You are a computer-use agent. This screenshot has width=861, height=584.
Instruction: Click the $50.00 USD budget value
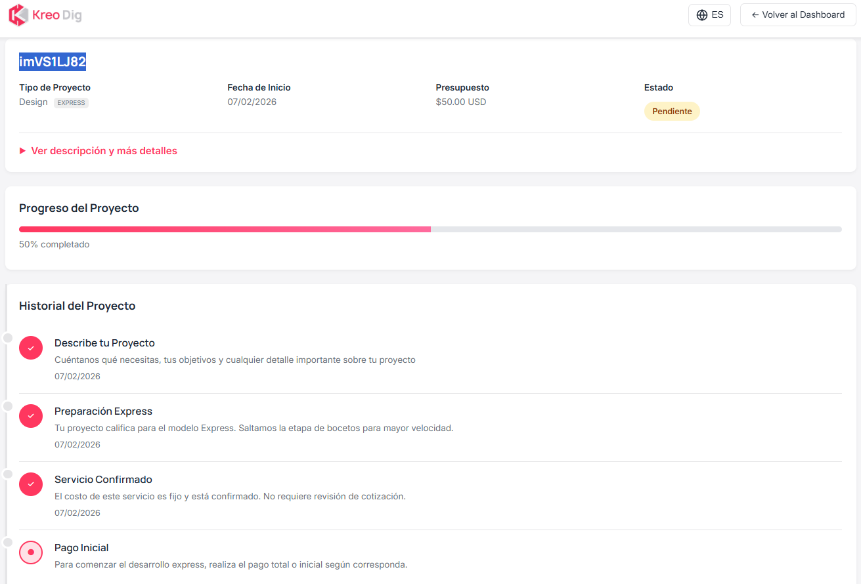tap(461, 102)
